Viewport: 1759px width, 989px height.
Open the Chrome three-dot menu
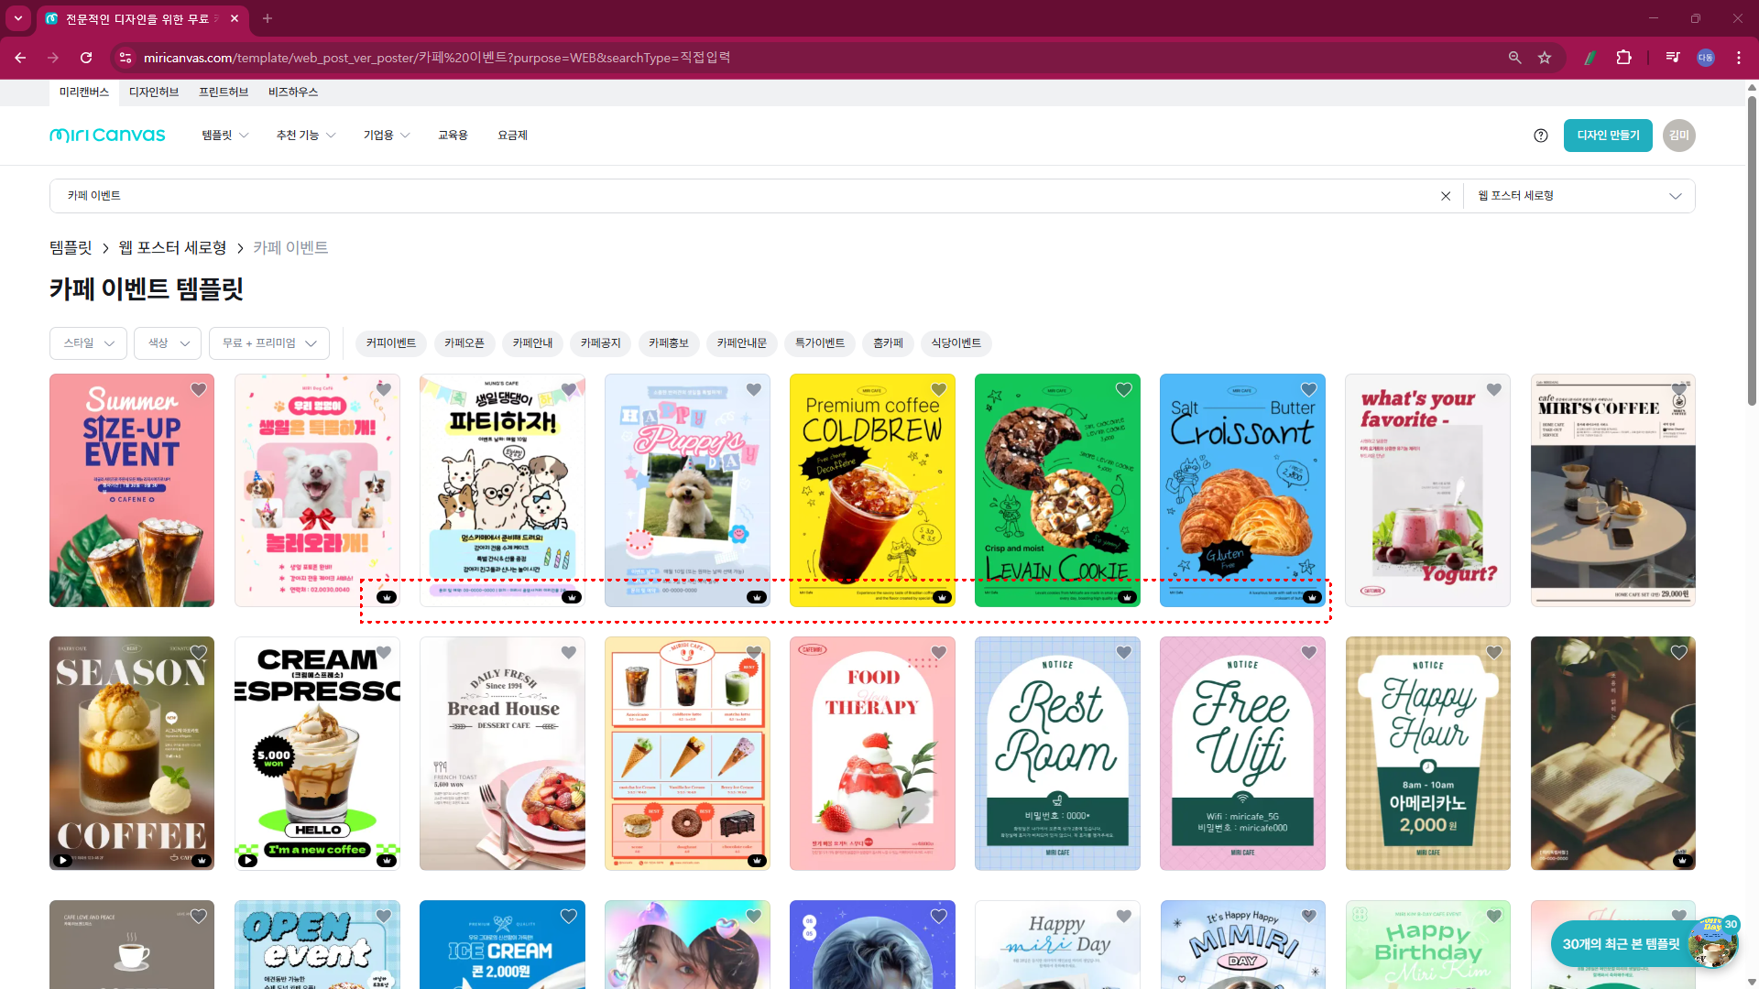1739,58
